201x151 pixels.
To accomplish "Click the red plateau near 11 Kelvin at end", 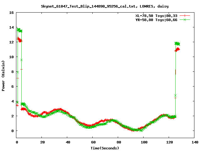I will click(x=177, y=49).
